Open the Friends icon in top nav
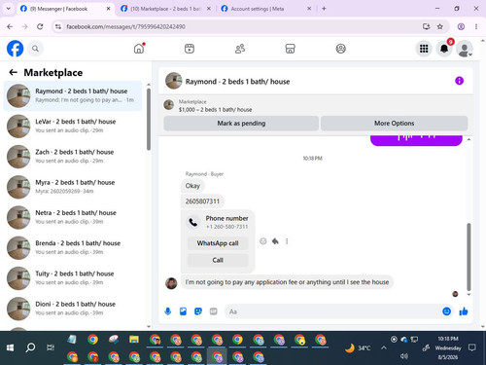Screen dimensions: 486x365 [240, 49]
